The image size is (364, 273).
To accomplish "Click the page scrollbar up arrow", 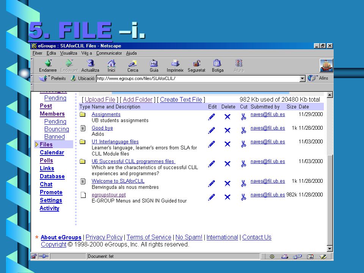I will point(329,95).
